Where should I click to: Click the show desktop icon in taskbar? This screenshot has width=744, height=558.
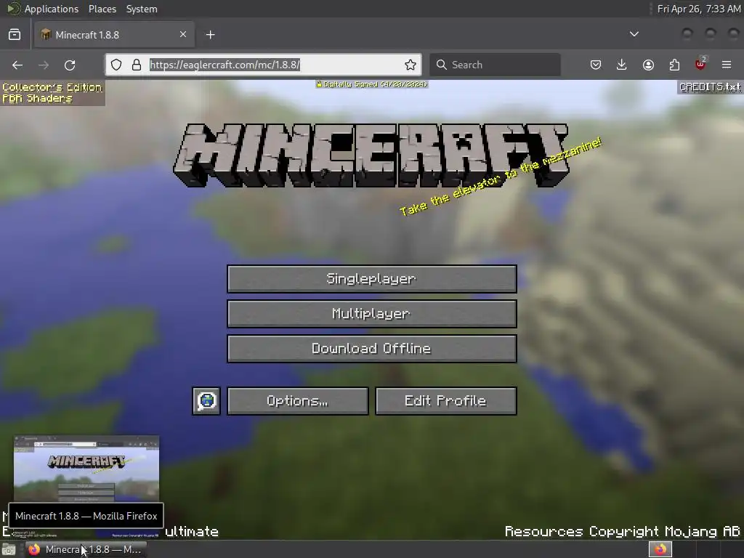click(9, 549)
